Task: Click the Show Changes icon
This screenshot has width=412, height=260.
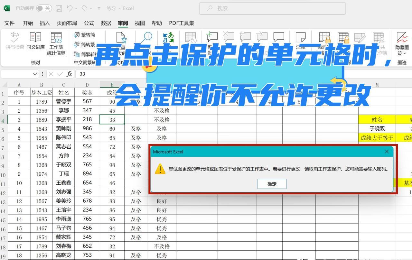Action: tap(191, 37)
